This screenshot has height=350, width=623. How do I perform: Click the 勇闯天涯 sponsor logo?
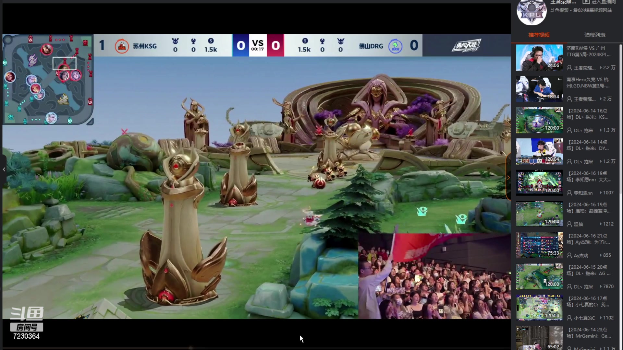pos(466,46)
